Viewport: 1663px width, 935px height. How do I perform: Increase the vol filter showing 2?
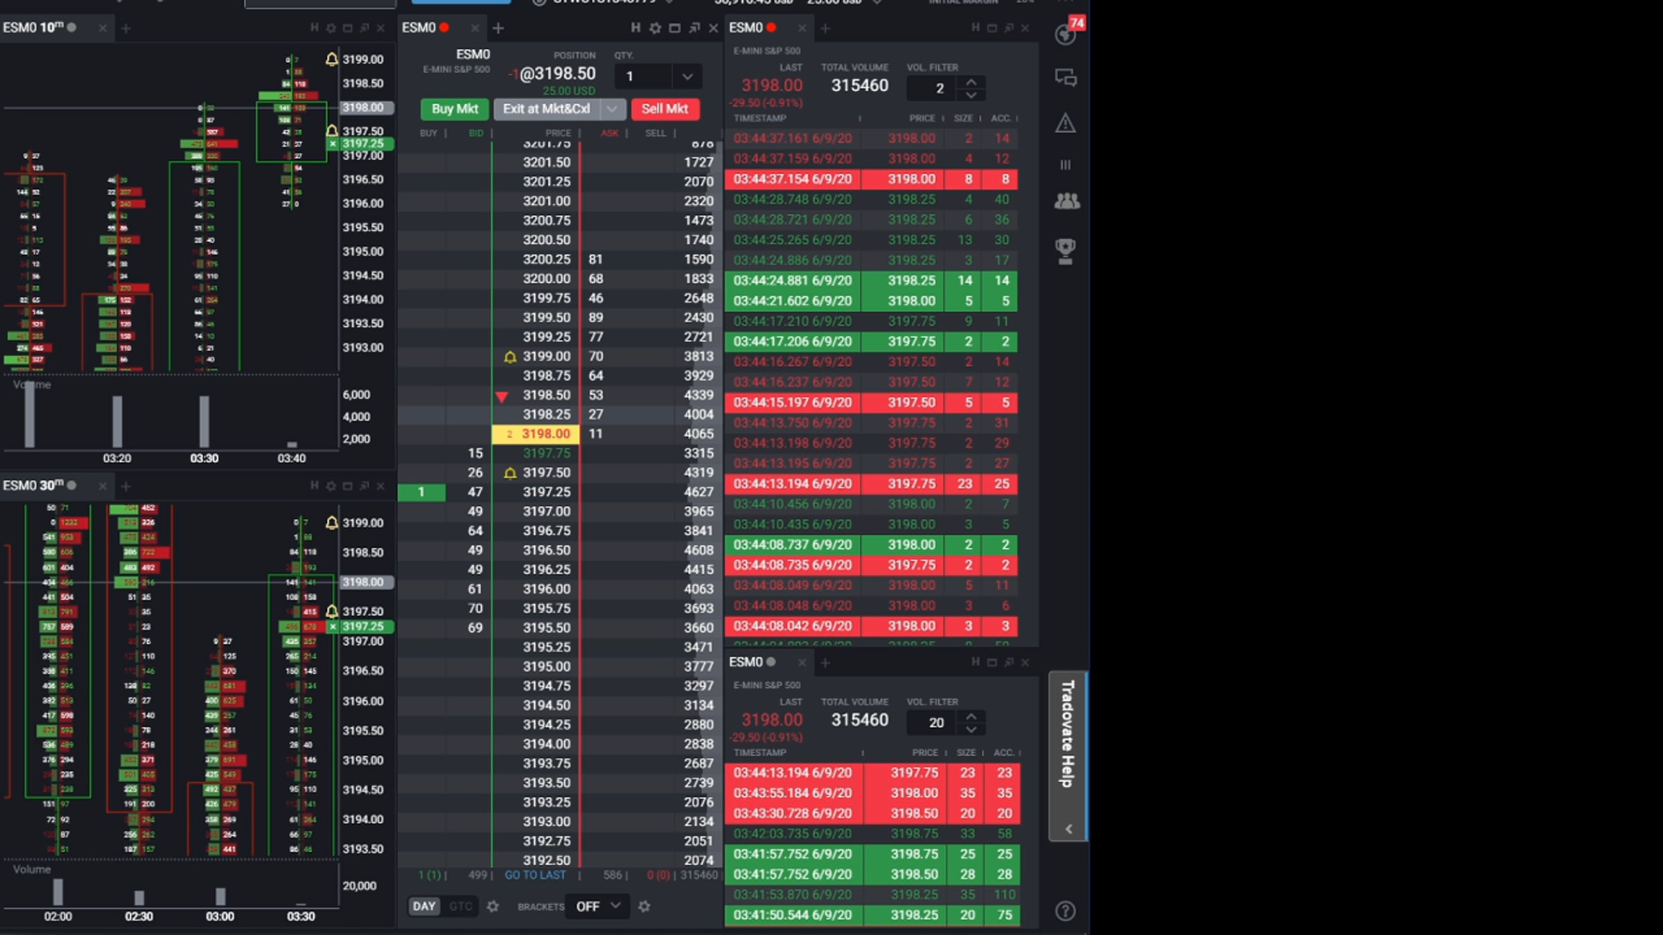click(971, 82)
